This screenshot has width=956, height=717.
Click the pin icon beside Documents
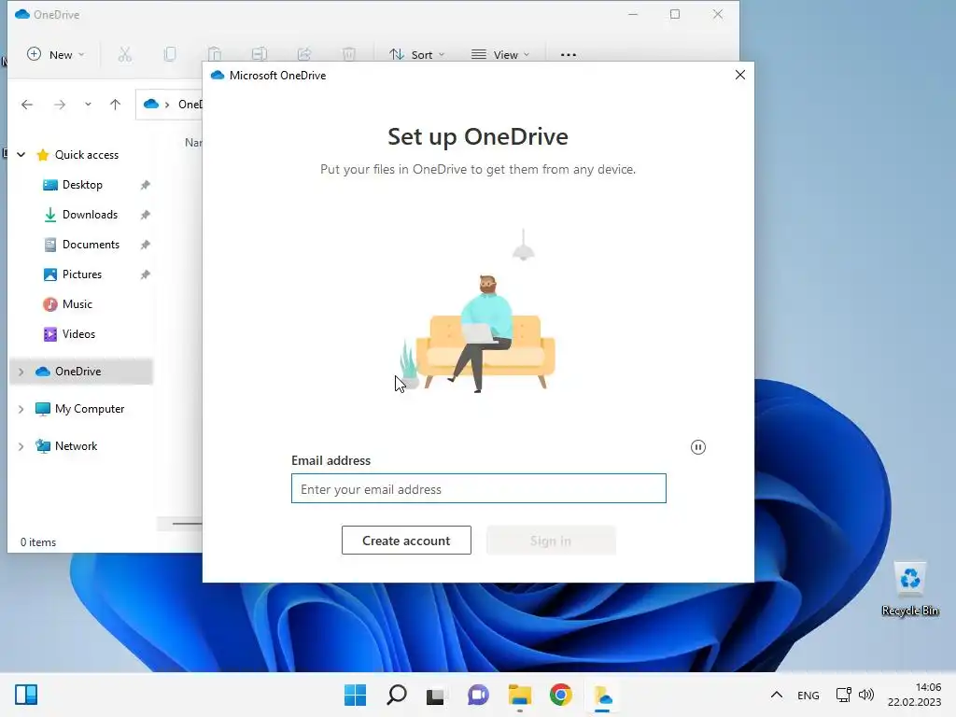[145, 245]
